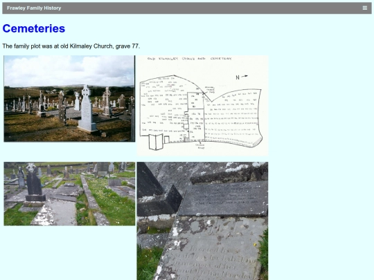Screen dimensions: 374x280
Task: Click the Cemeteries page heading
Action: point(34,28)
